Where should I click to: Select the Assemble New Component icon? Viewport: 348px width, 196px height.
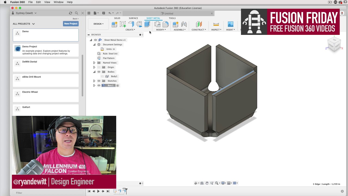176,24
